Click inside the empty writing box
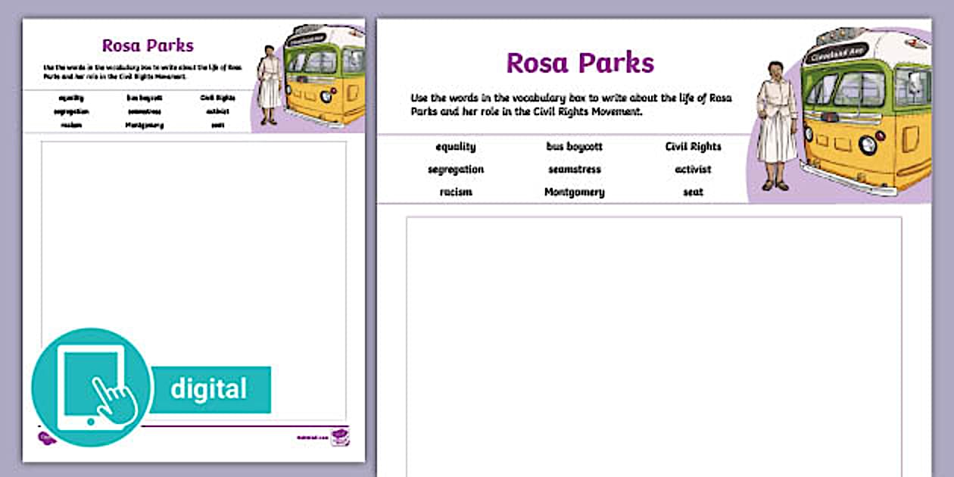The width and height of the screenshot is (954, 477). pos(651,341)
